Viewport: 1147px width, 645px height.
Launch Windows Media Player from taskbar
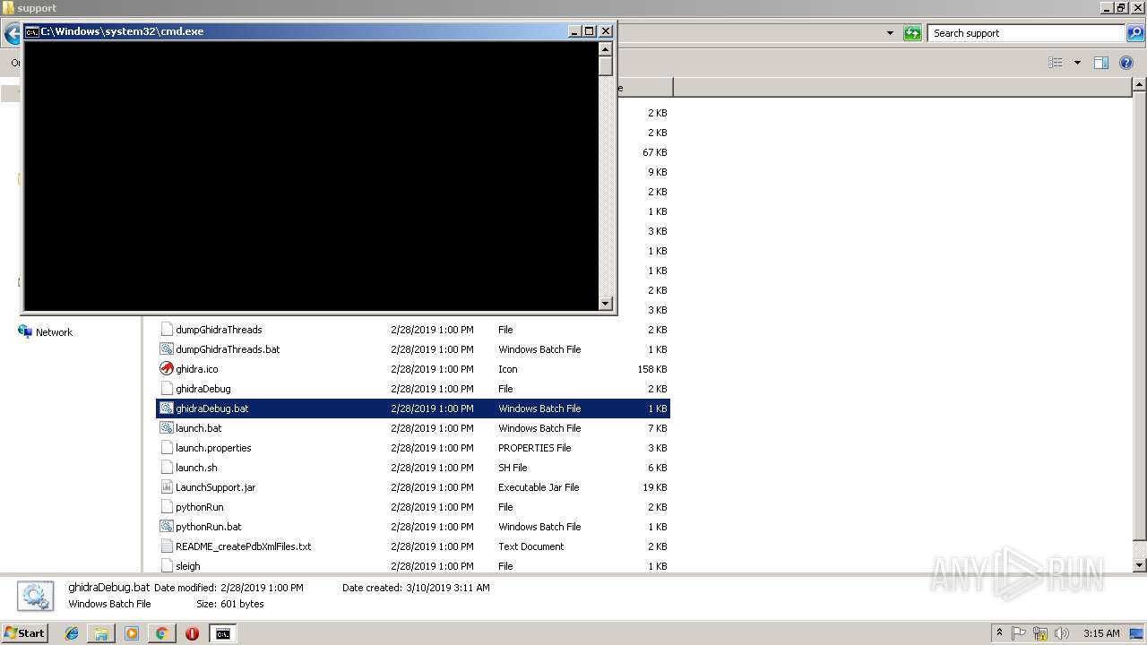click(x=132, y=633)
